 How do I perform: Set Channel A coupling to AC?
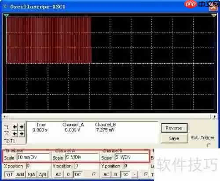click(59, 174)
